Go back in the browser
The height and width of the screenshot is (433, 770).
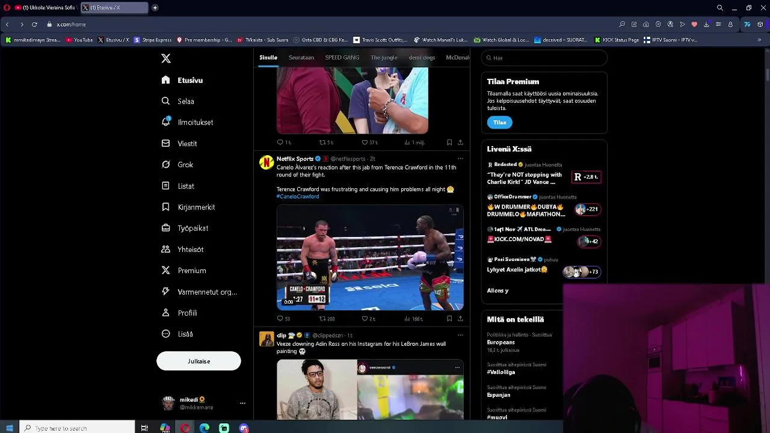pyautogui.click(x=7, y=24)
